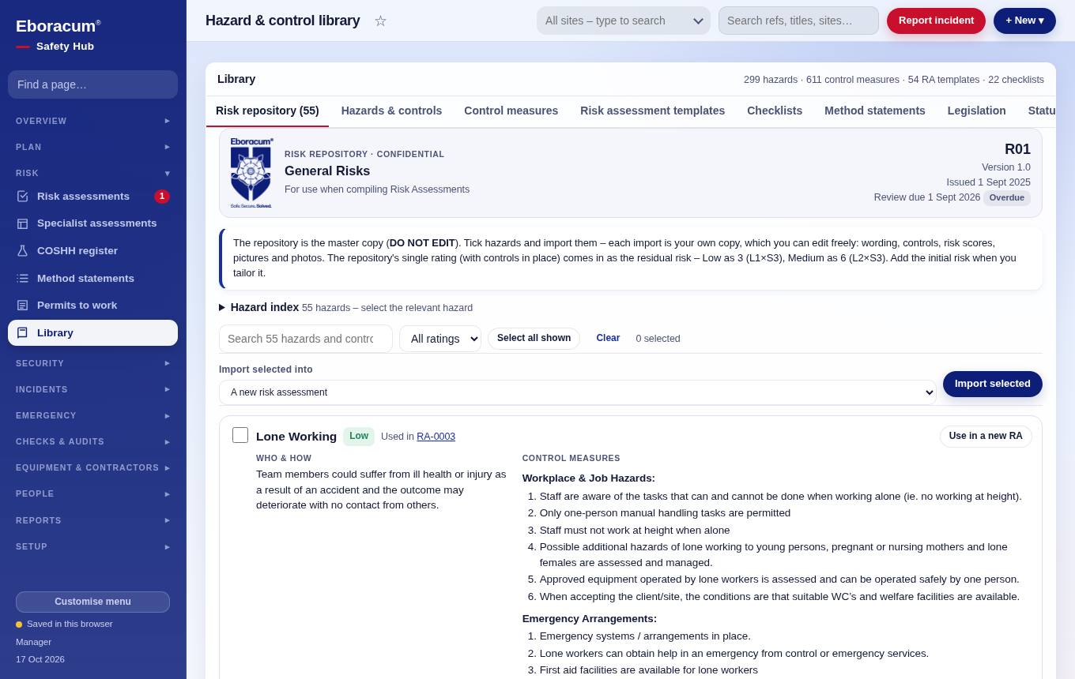
Task: Expand the EQUIPMENT & CONTRACTORS section
Action: (92, 467)
